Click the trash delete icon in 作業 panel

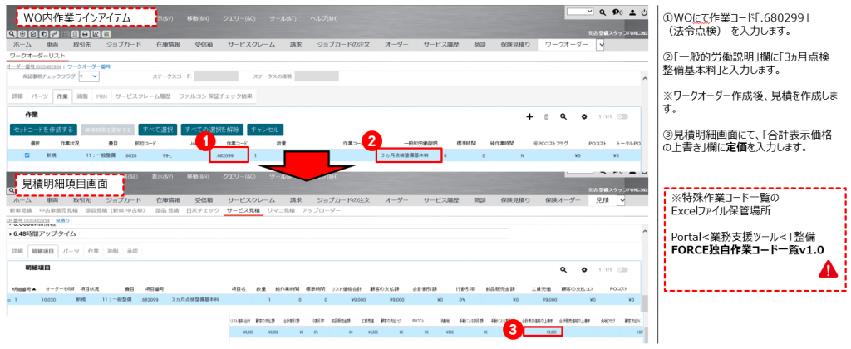click(546, 117)
